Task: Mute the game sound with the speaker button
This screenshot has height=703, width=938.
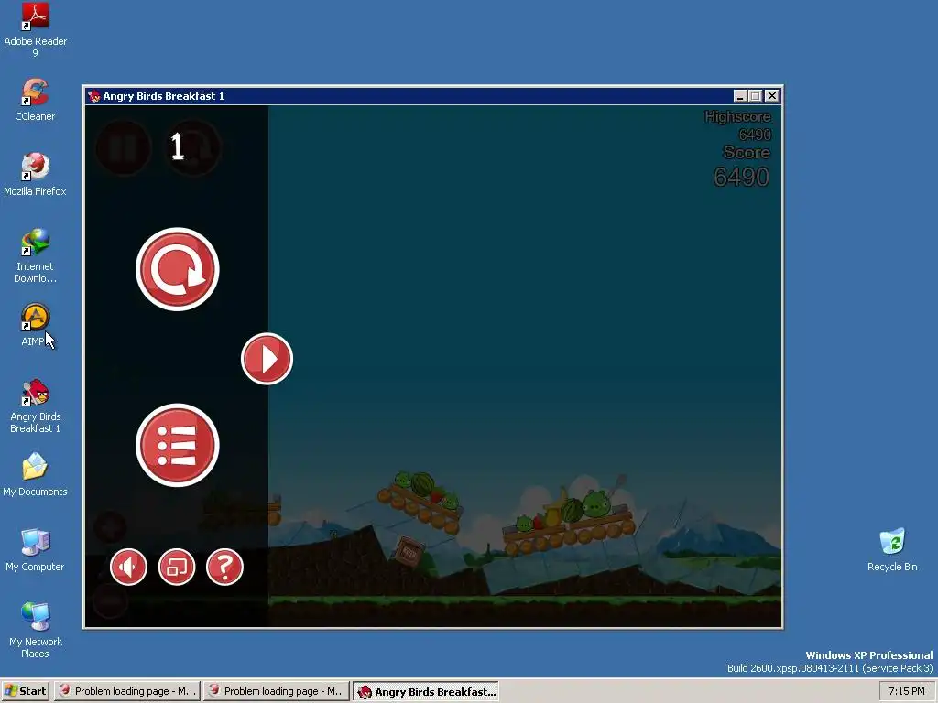Action: pyautogui.click(x=128, y=567)
